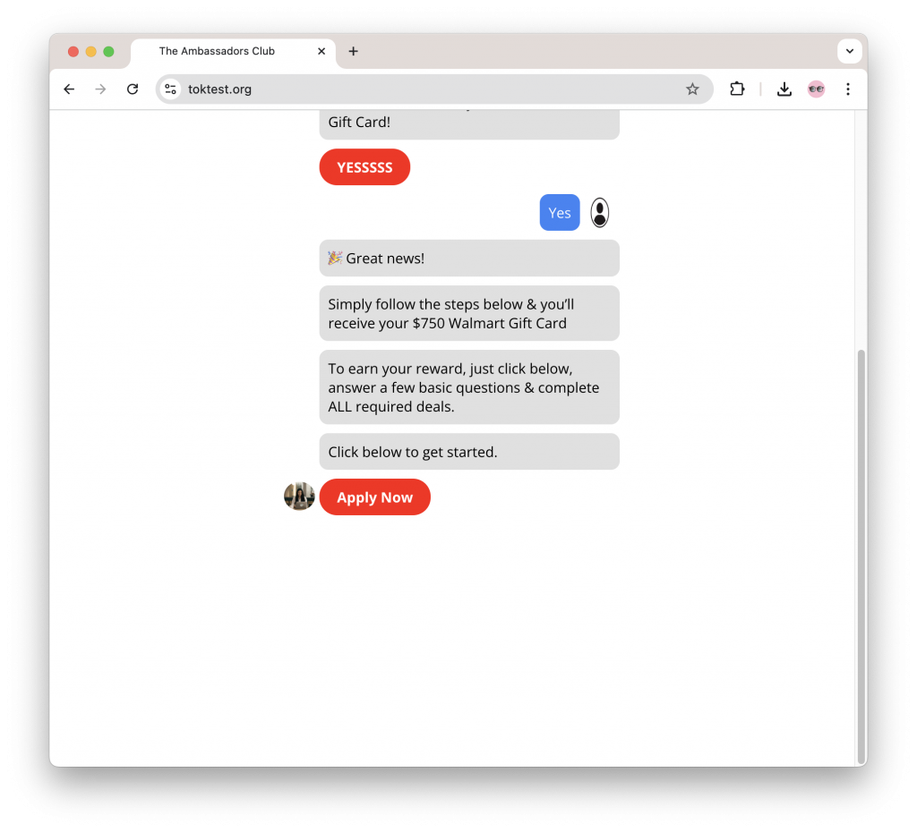Image resolution: width=917 pixels, height=832 pixels.
Task: Open the Extensions puzzle icon
Action: [737, 89]
